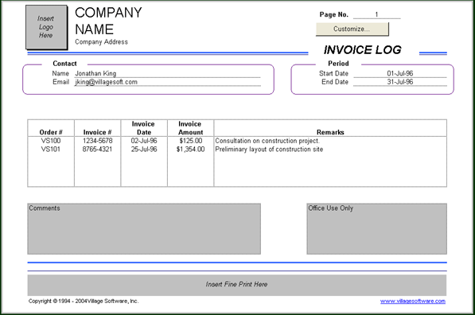Click invoice number 8765-4321

pos(97,150)
